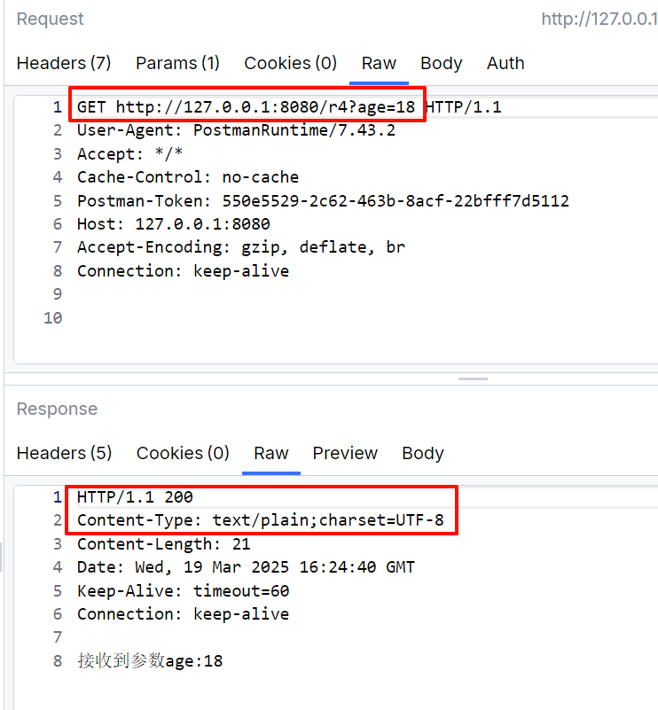Click the Host: 127.0.0.1:8080 line
The width and height of the screenshot is (658, 710).
(x=174, y=224)
